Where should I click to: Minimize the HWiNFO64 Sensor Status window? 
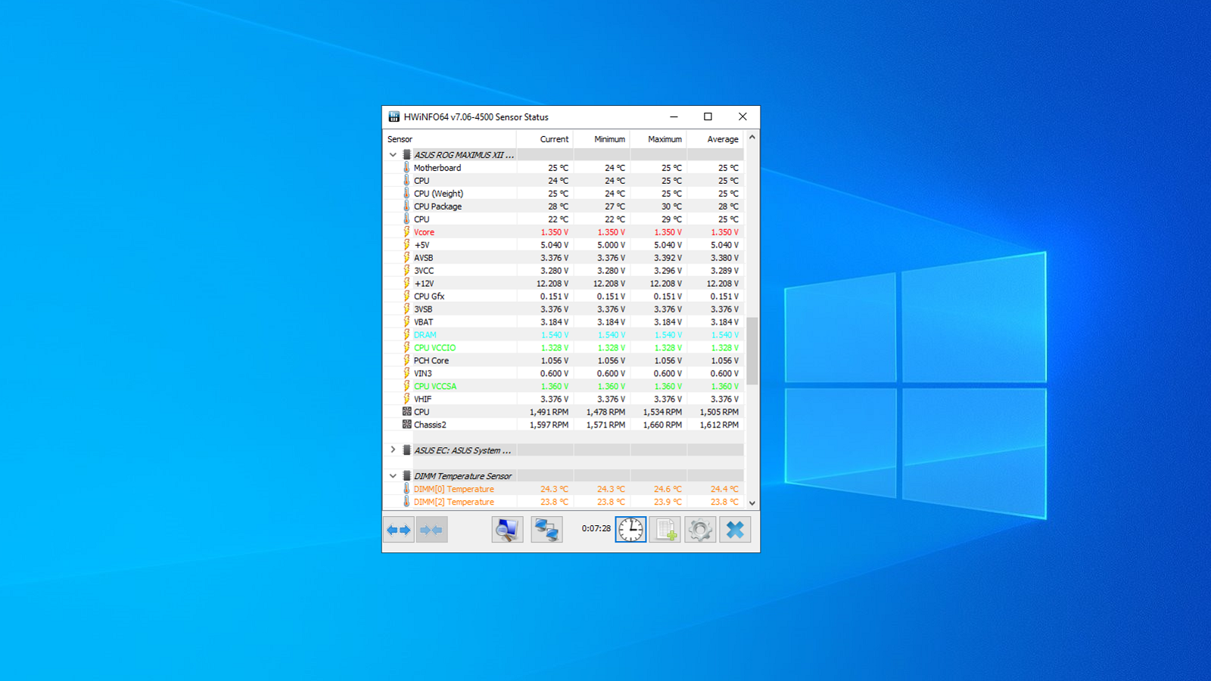tap(674, 117)
